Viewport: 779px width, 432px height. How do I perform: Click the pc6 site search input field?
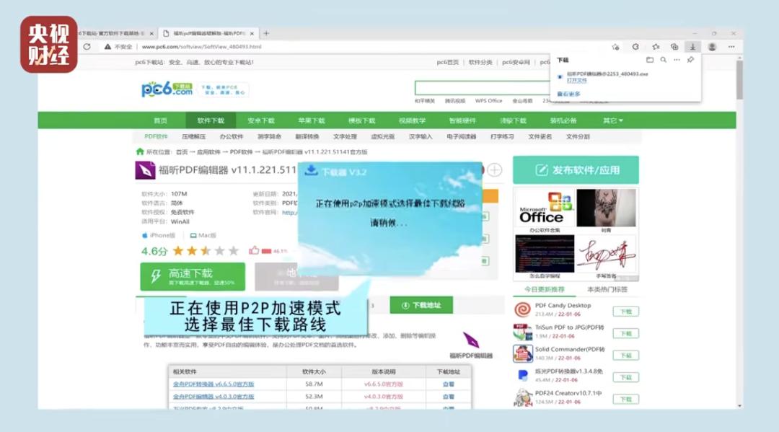(482, 88)
